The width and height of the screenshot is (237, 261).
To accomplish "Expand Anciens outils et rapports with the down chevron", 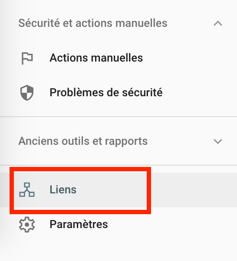I will (x=218, y=141).
